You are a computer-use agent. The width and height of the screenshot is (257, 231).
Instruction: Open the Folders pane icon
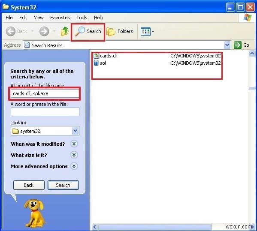[x=111, y=31]
